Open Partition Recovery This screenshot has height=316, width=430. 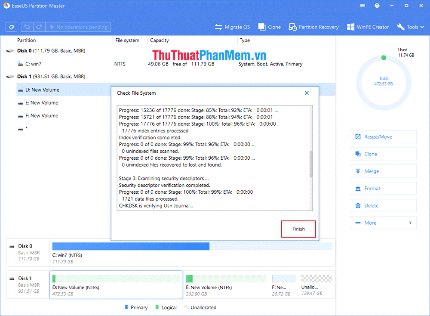point(313,27)
